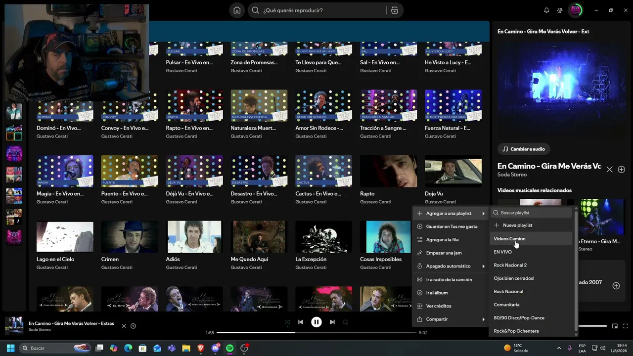Create a 'Nueva playlist'
The image size is (633, 356).
tap(532, 225)
